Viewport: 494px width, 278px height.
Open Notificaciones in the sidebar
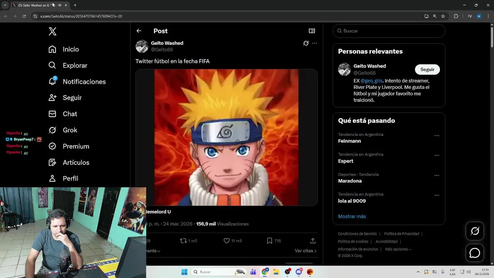coord(77,82)
